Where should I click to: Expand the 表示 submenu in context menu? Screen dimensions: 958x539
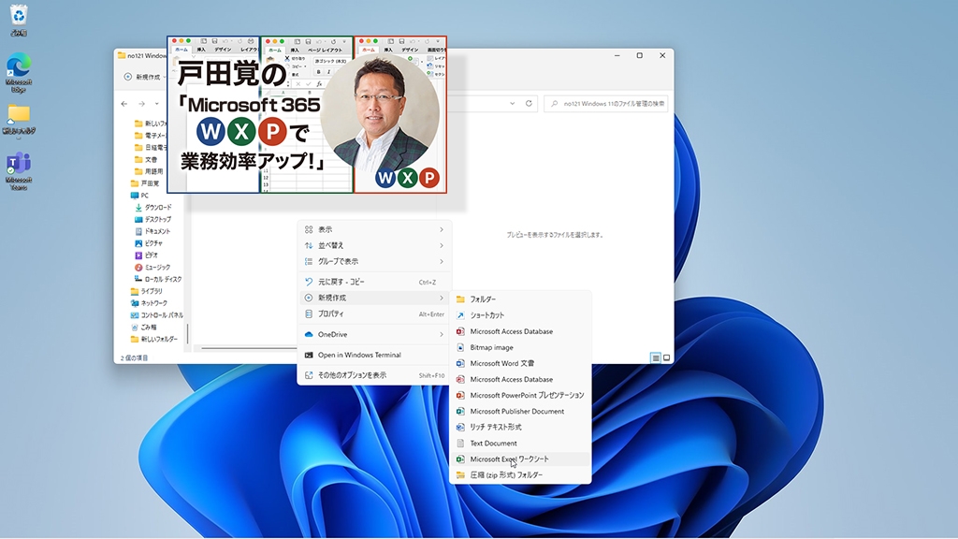[x=374, y=230]
